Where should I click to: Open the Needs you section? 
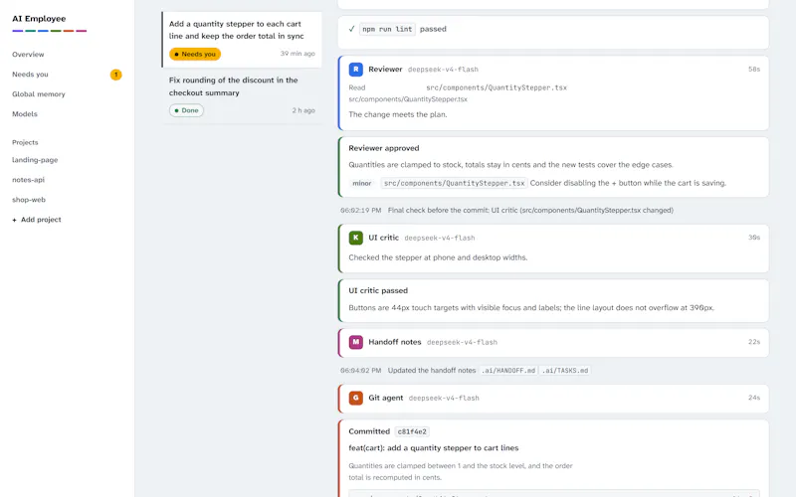coord(30,74)
